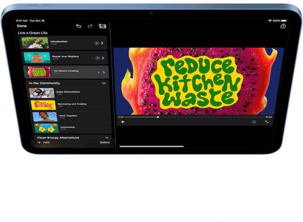
Task: Click the blue info icon under video
Action: click(x=254, y=122)
